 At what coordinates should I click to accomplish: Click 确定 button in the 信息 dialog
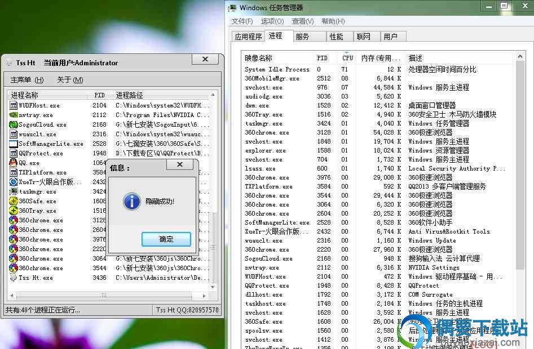pos(166,239)
